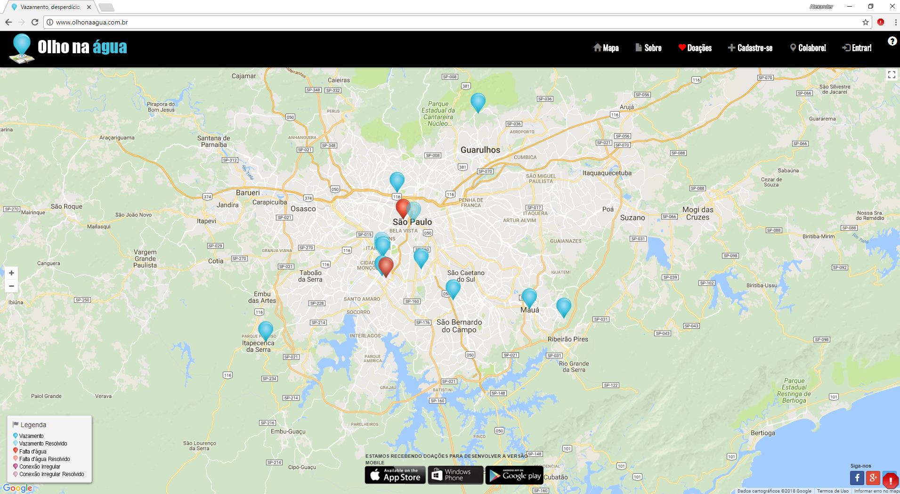Click Entrar! to log in
Viewport: 900px width, 494px height.
[857, 48]
